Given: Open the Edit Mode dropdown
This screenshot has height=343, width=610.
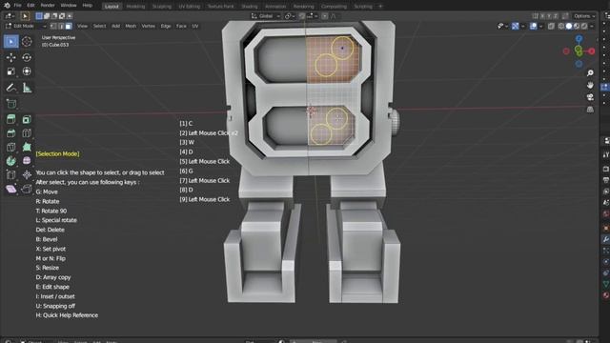Looking at the screenshot, I should pos(26,26).
